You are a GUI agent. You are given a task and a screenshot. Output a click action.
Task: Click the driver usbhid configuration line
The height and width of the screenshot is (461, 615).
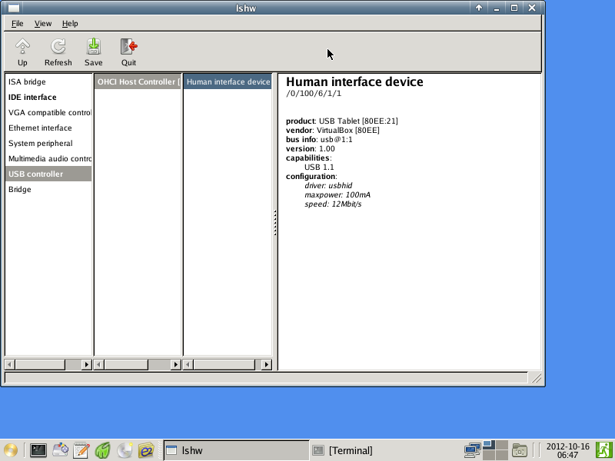(x=328, y=185)
